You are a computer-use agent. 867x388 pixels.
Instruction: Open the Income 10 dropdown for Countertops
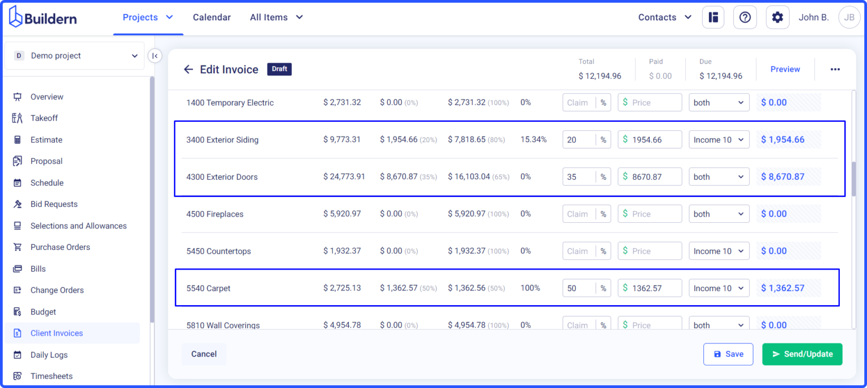[x=719, y=250]
